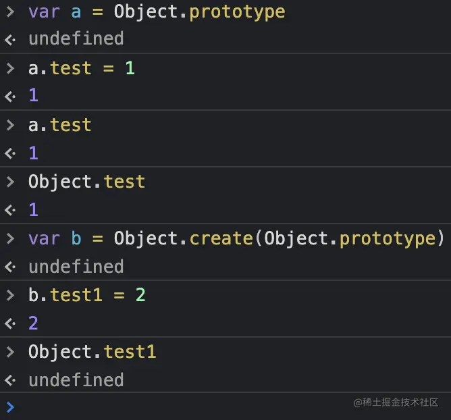451x420 pixels.
Task: Click output arrow beside first 'undefined' result
Action: pos(10,39)
